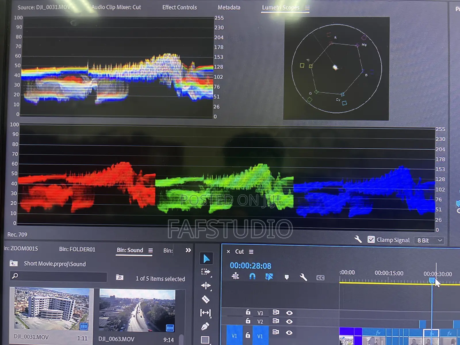Select the Pen tool
Screen dimensions: 460x345
(205, 326)
